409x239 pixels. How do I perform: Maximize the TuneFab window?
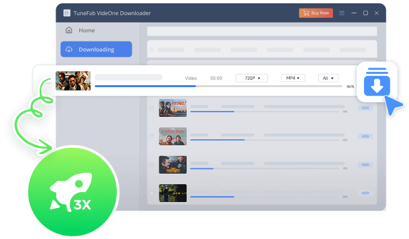[365, 13]
